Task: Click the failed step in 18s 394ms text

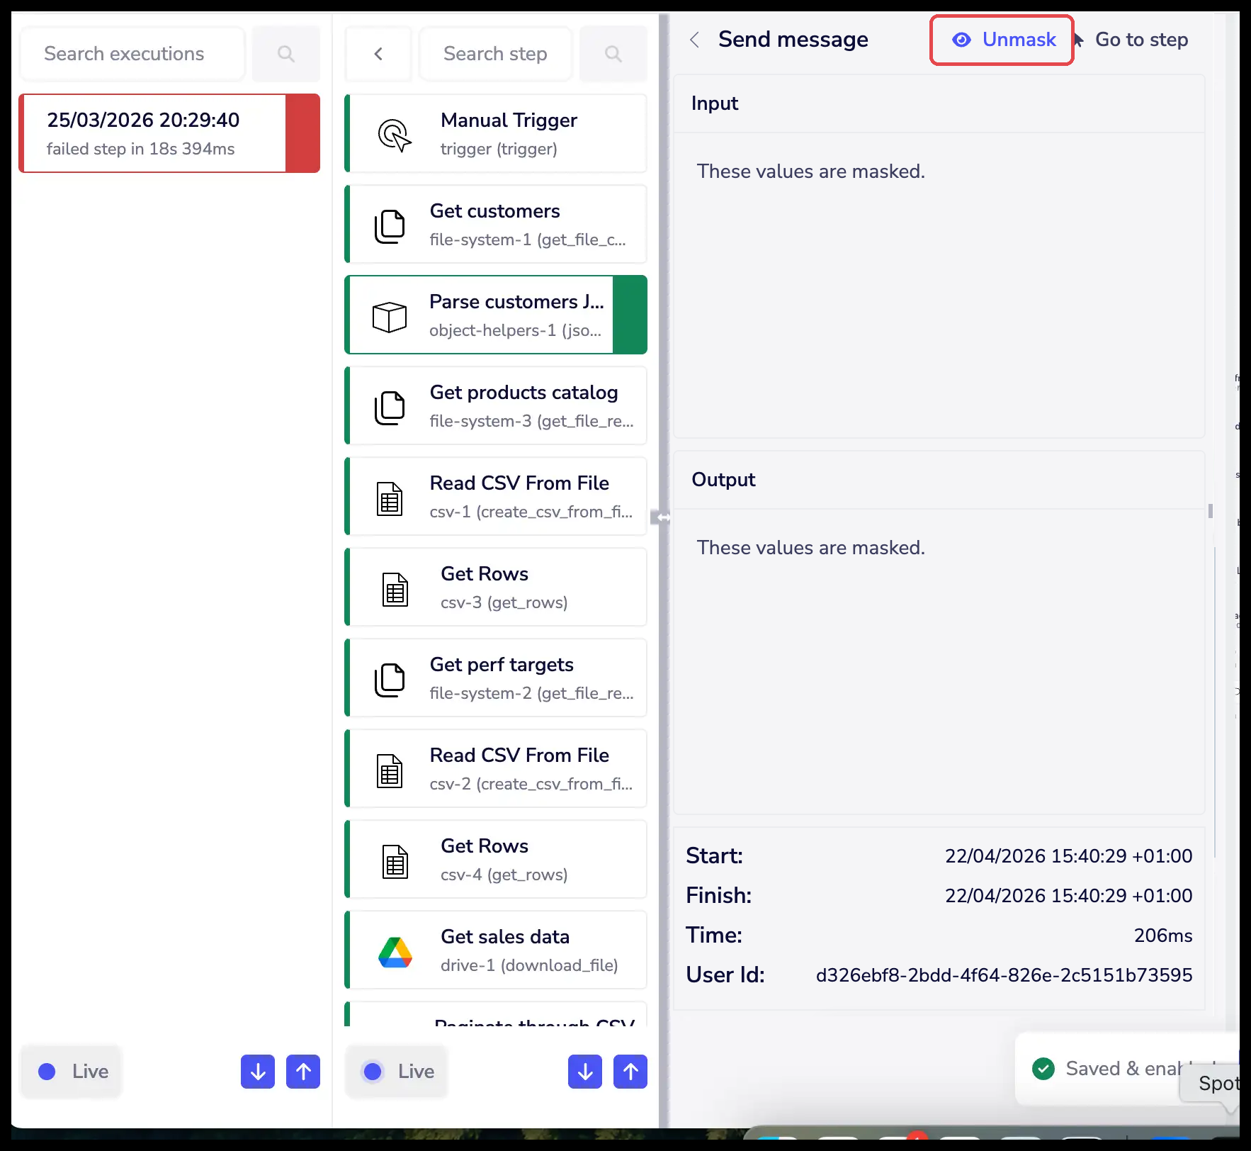Action: (x=141, y=149)
